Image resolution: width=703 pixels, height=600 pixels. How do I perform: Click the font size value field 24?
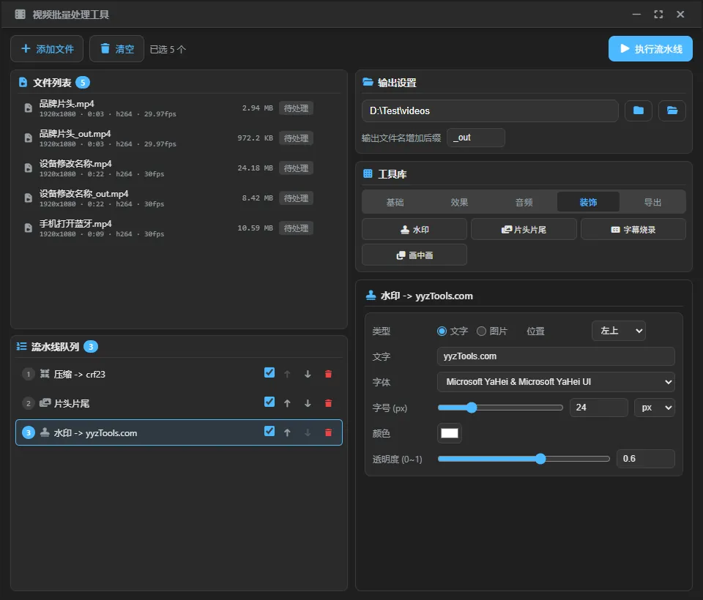(x=598, y=408)
